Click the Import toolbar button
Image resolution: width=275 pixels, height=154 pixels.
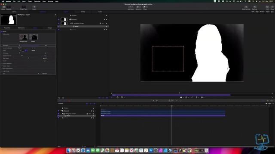pyautogui.click(x=34, y=8)
